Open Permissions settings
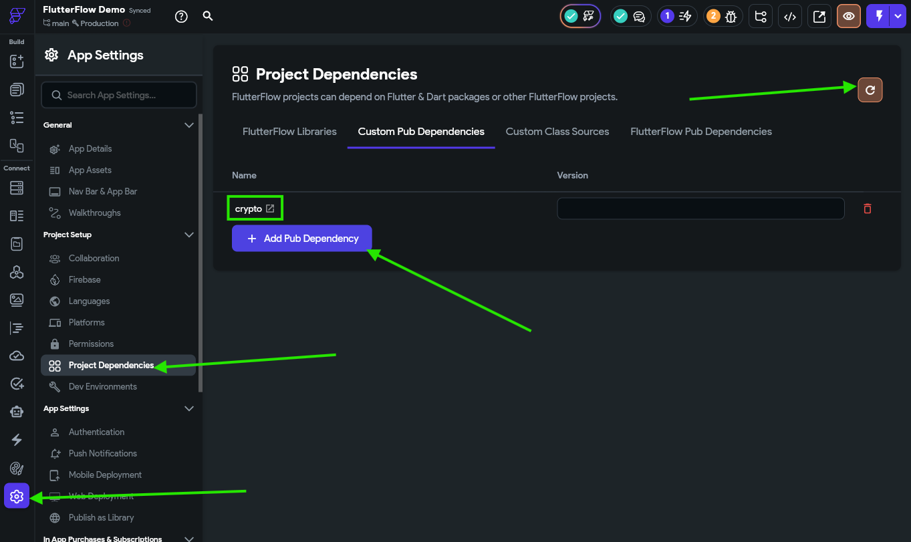Image resolution: width=911 pixels, height=542 pixels. click(120, 344)
